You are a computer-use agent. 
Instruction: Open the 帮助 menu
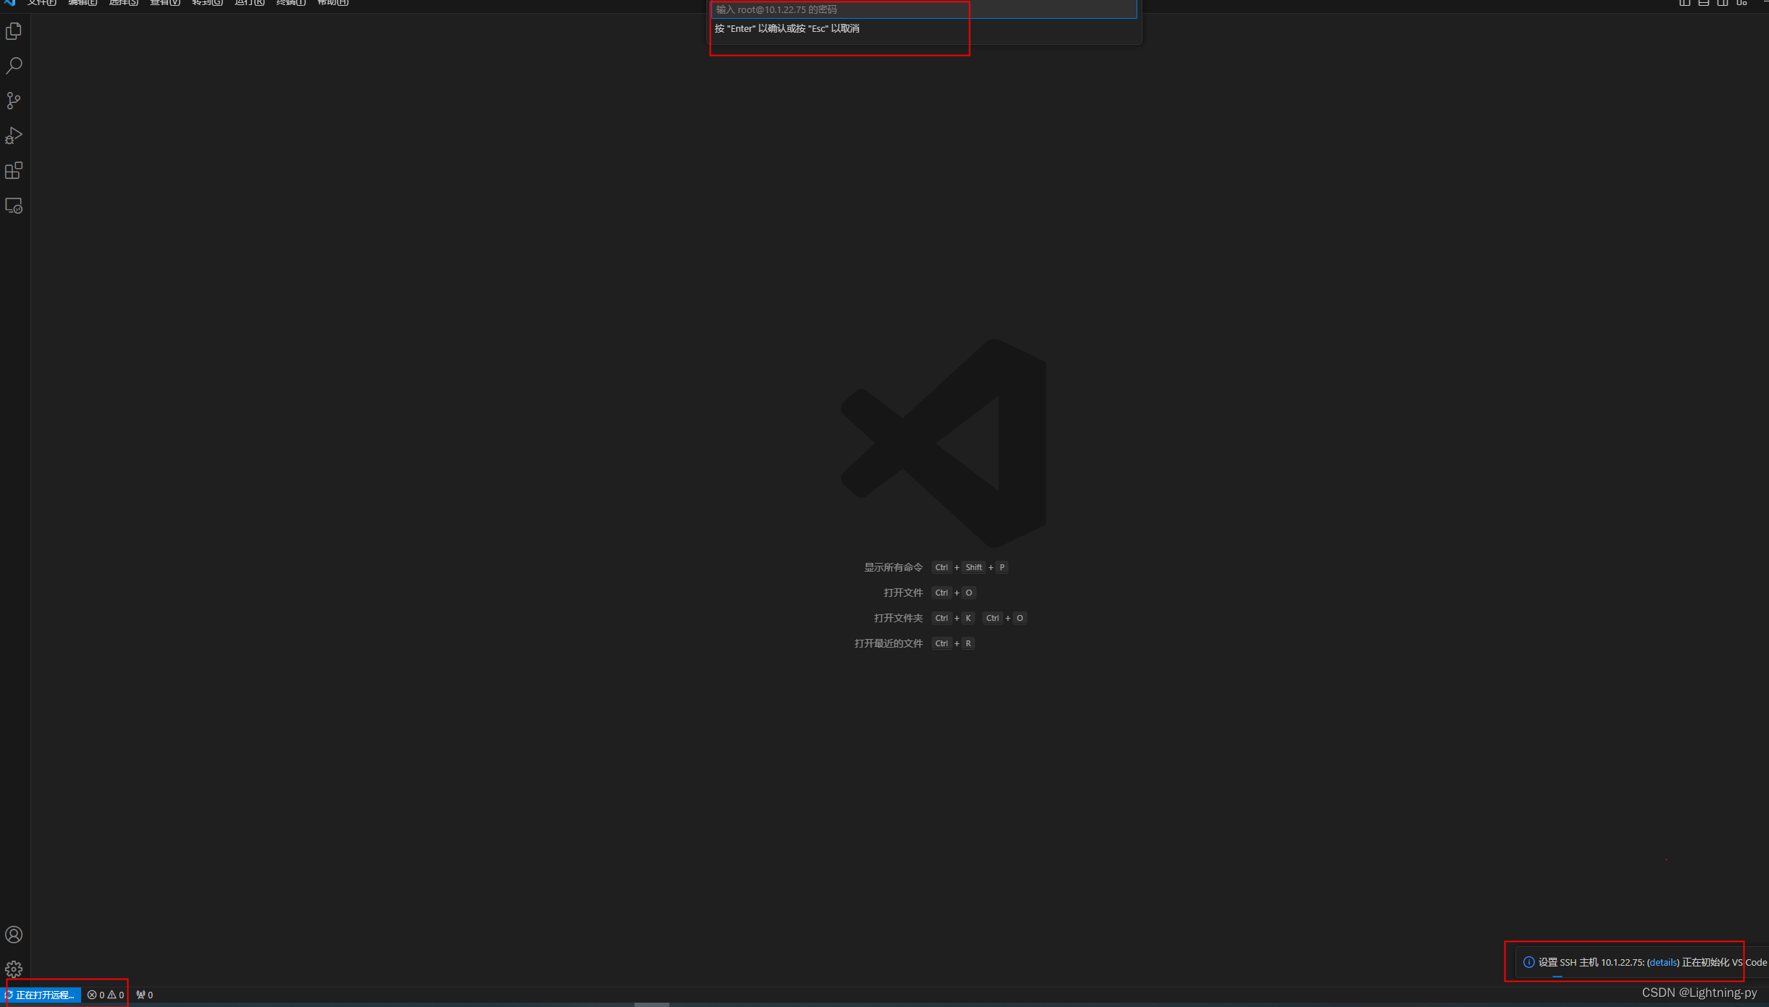tap(331, 3)
